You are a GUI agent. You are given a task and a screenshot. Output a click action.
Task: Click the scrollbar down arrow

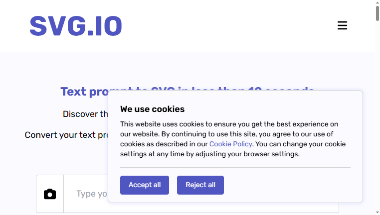(378, 213)
